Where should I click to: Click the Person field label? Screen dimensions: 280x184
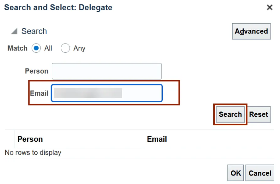(37, 71)
